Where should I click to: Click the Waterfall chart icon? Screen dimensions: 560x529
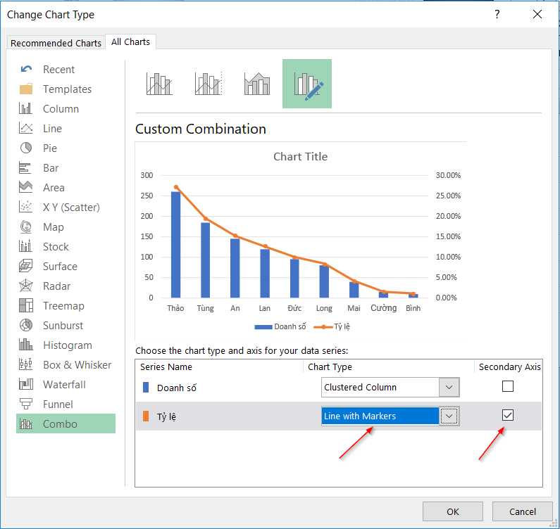click(x=26, y=384)
